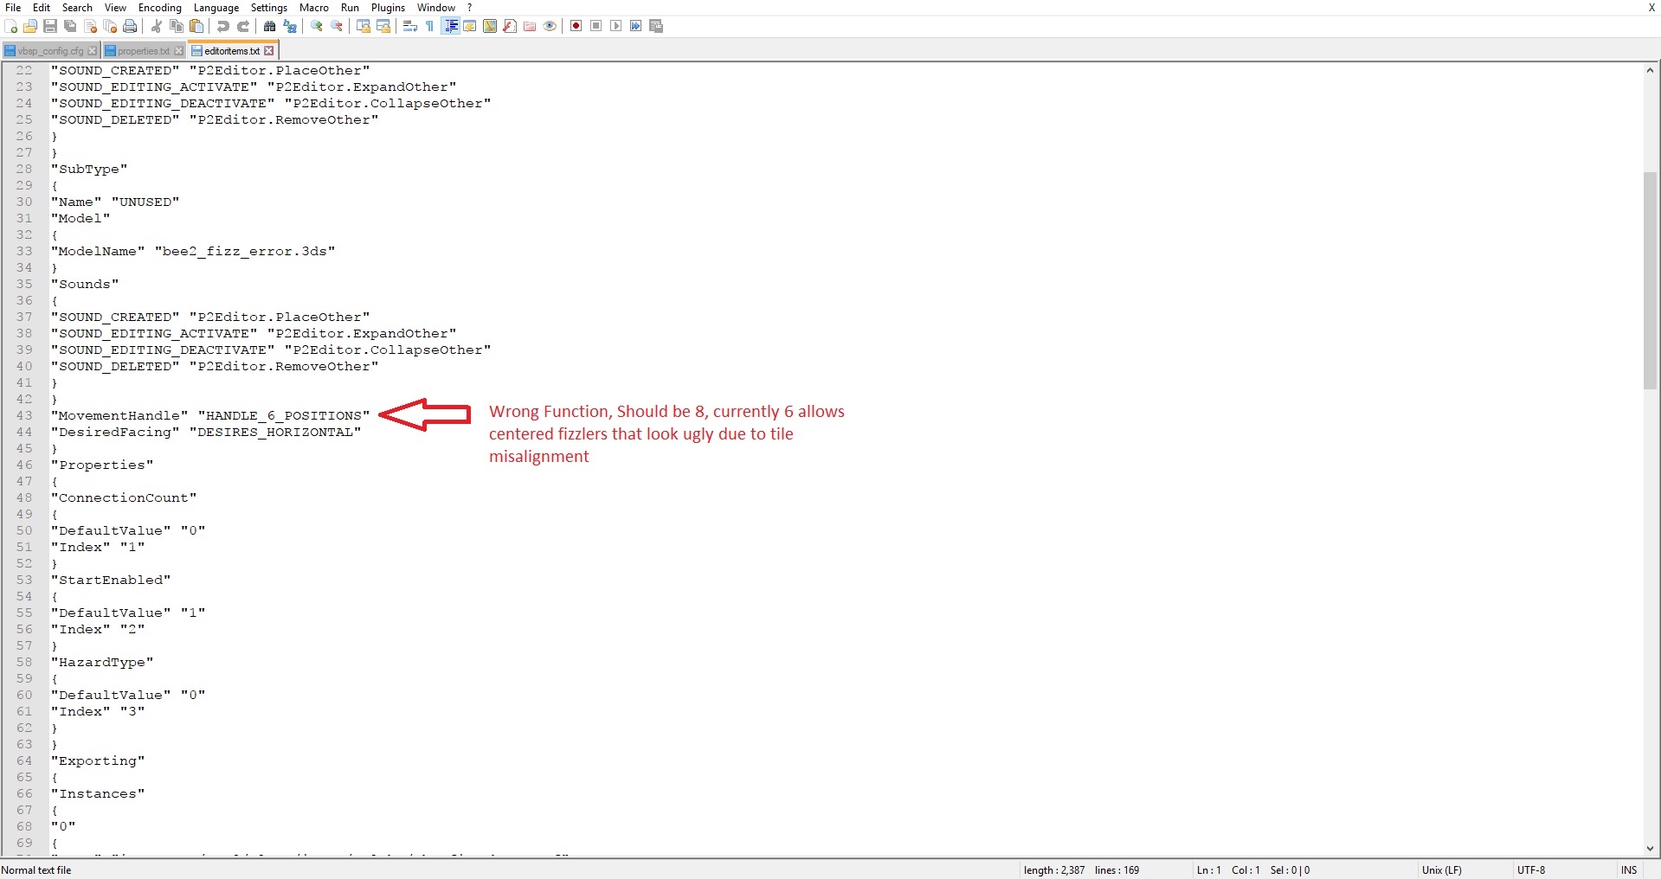This screenshot has width=1661, height=879.
Task: Save current file with floppy icon
Action: (x=50, y=26)
